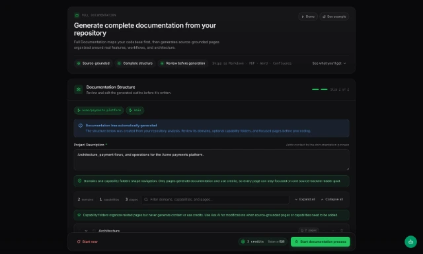The width and height of the screenshot is (423, 254).
Task: Delete the Architecture domain with trash icon
Action: 342,230
